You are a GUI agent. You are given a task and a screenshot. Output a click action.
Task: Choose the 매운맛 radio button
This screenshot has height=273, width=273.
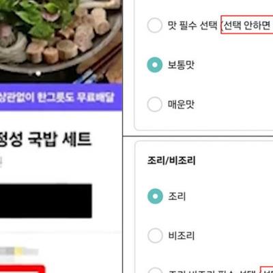tap(155, 104)
